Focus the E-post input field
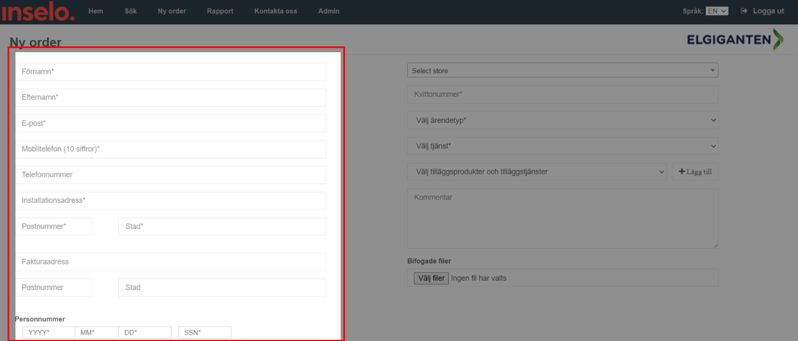This screenshot has width=798, height=341. tap(171, 123)
